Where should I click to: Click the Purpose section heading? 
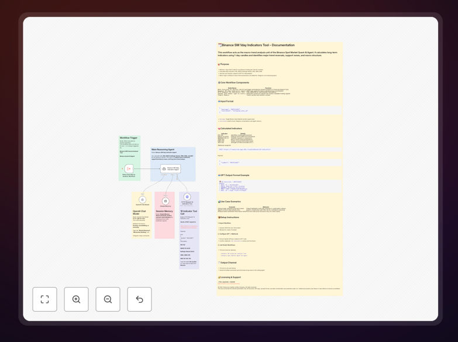(224, 64)
